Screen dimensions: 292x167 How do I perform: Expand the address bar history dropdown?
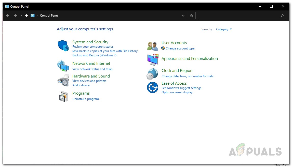[x=183, y=16]
